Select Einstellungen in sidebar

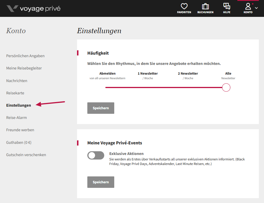19,105
